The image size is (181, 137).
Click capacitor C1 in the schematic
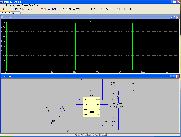pyautogui.click(x=104, y=119)
